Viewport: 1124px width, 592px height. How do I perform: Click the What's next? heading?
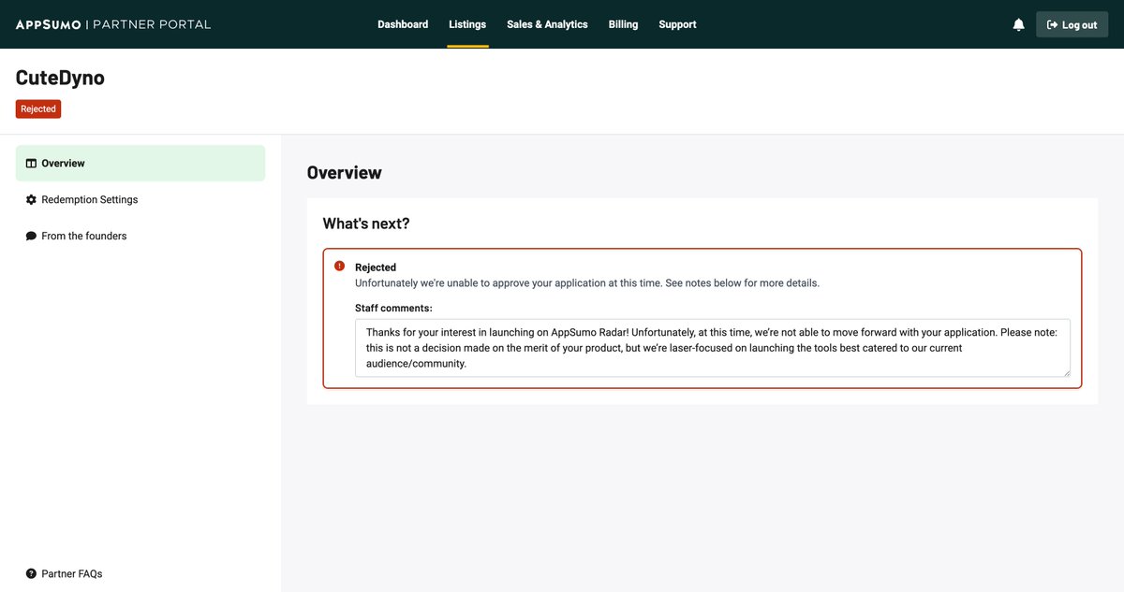(x=366, y=224)
